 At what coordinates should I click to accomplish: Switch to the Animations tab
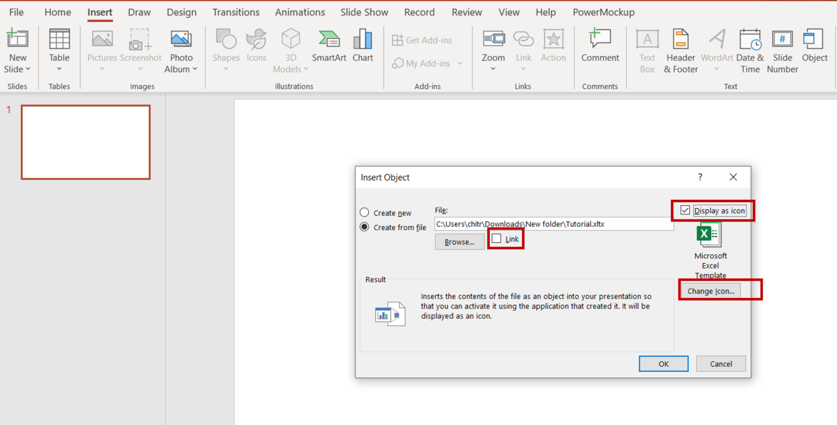pos(300,12)
